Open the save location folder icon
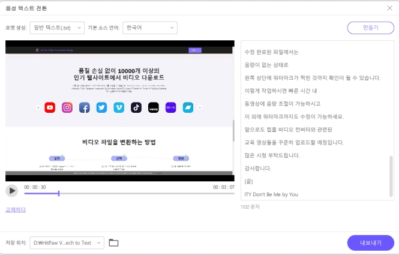This screenshot has width=399, height=255. (113, 243)
